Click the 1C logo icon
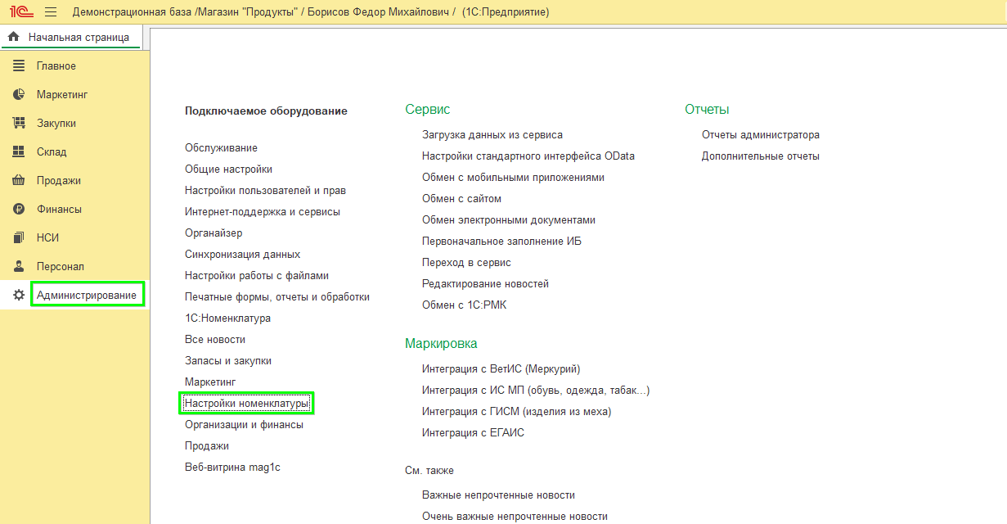Screen dimensions: 1007x524 [x=21, y=11]
